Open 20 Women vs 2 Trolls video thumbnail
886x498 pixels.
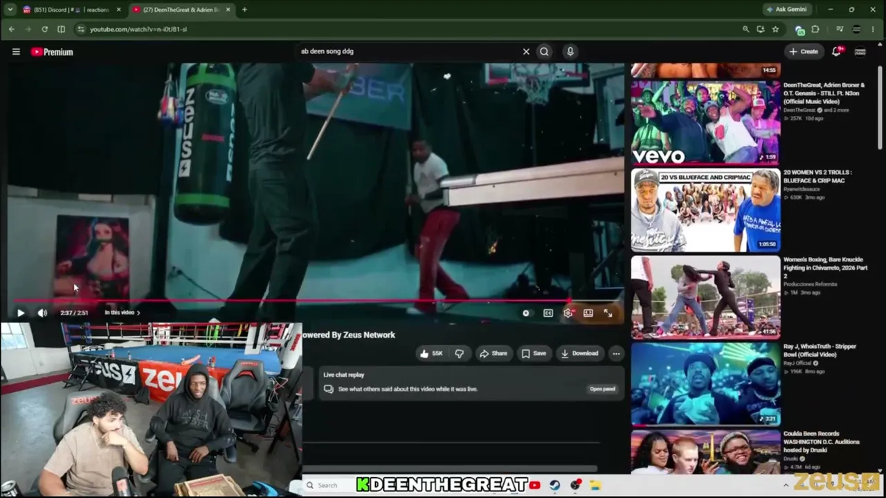[x=705, y=210]
